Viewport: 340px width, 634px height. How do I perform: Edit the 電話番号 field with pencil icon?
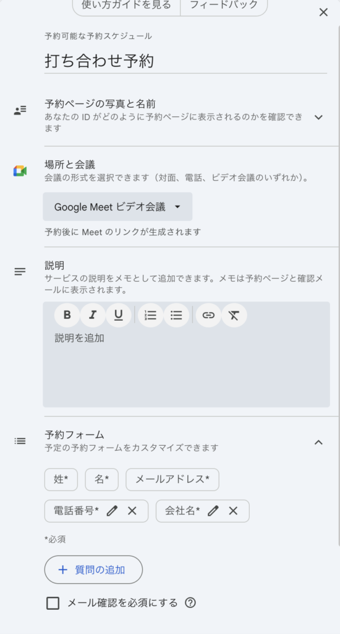tap(113, 511)
